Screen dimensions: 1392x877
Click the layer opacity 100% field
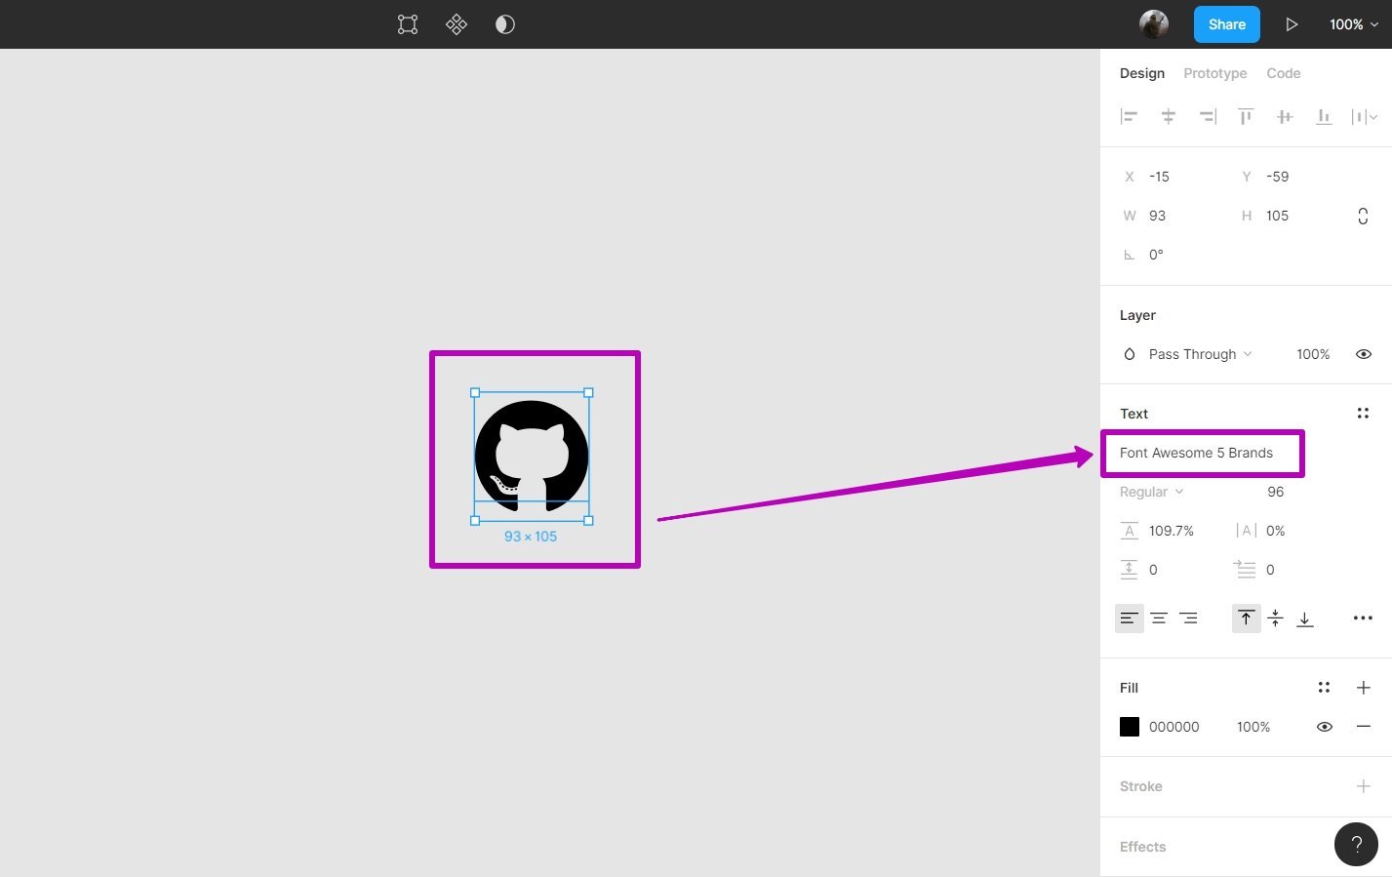point(1313,354)
